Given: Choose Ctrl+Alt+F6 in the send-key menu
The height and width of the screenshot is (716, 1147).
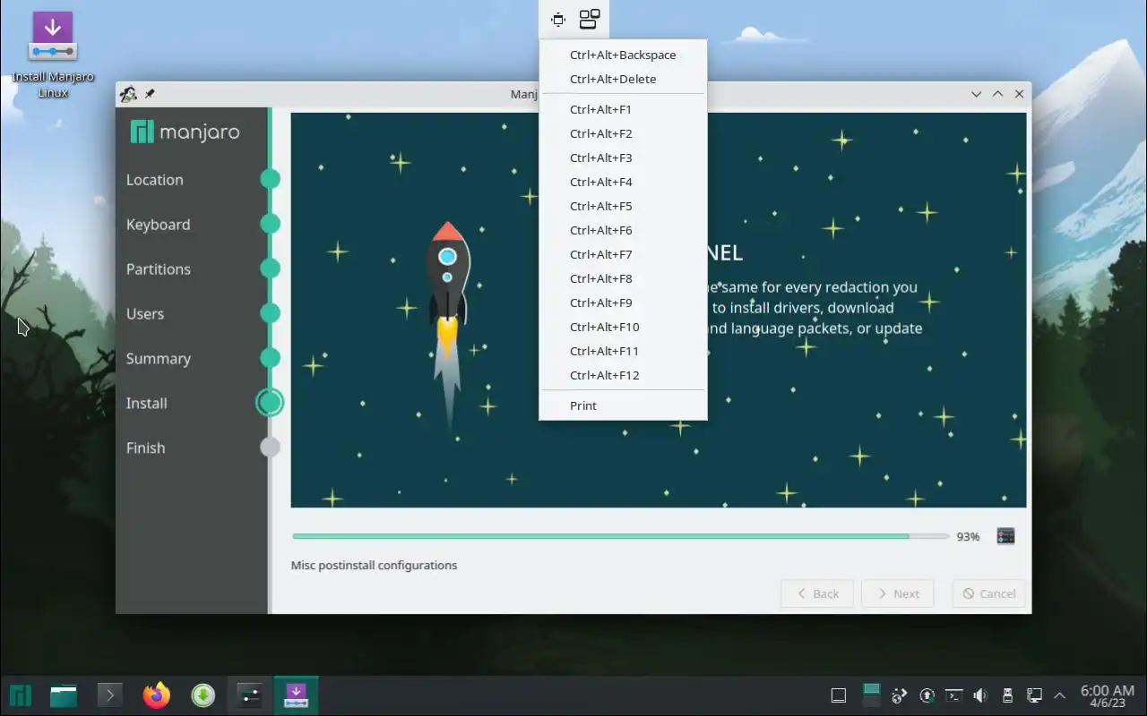Looking at the screenshot, I should (x=623, y=230).
